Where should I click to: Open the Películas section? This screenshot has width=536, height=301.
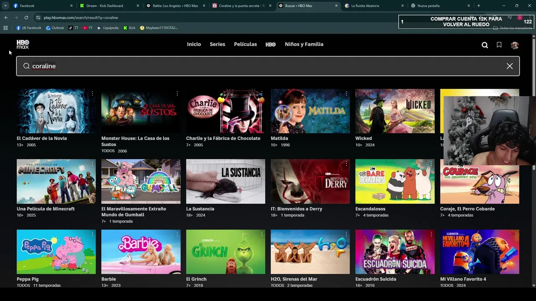pos(245,44)
